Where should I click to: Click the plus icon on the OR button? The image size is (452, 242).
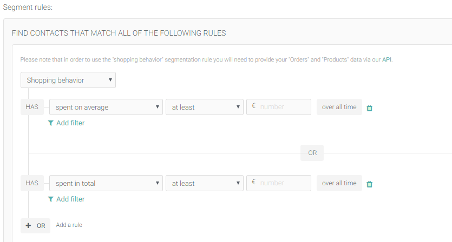(28, 226)
